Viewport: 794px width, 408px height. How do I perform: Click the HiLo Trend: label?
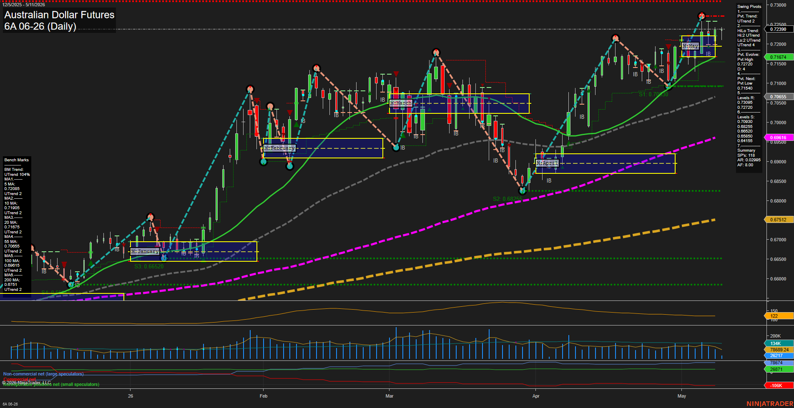(748, 31)
